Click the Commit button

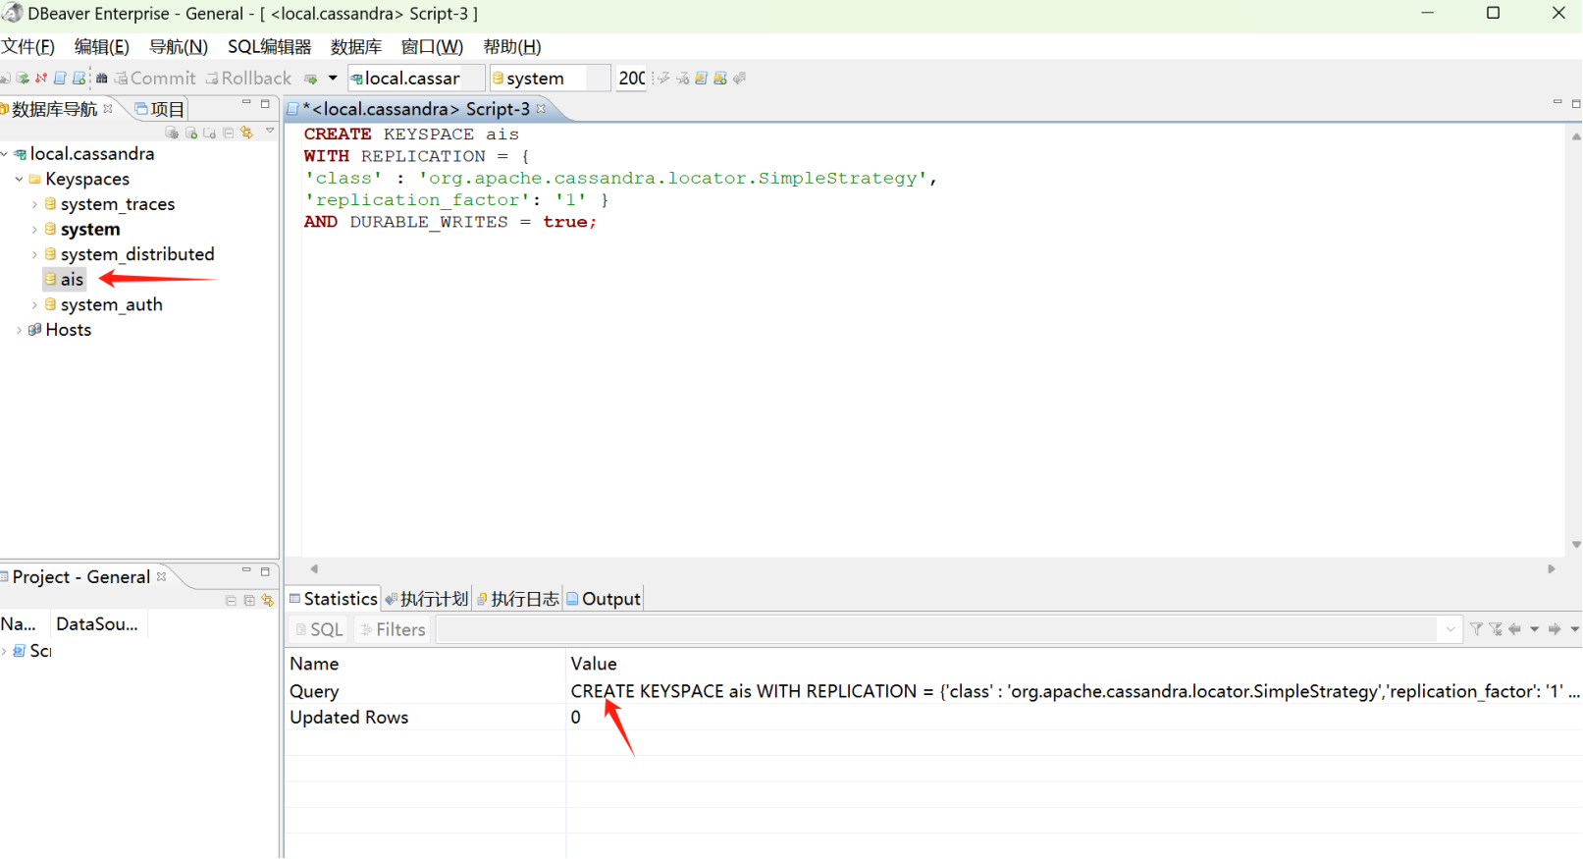[x=155, y=79]
